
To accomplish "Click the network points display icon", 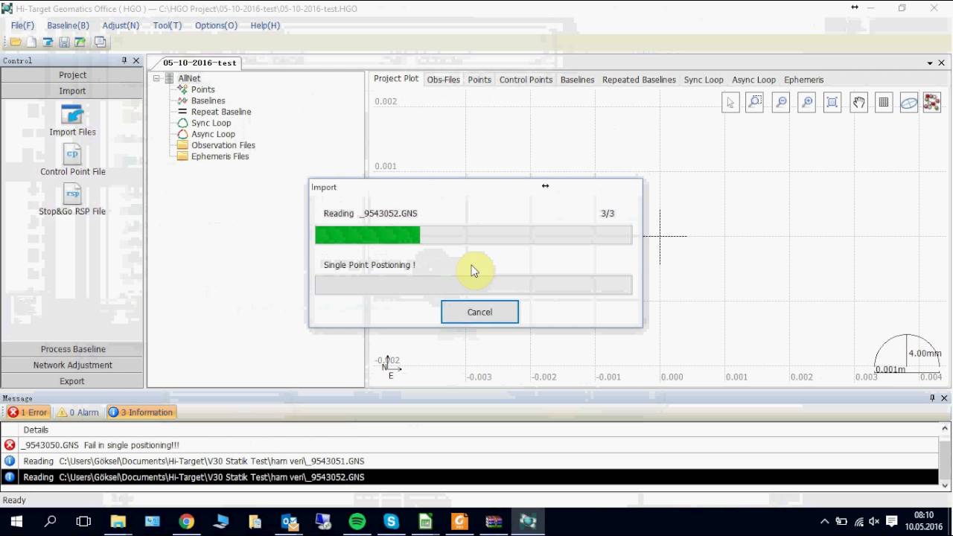I will tap(931, 103).
